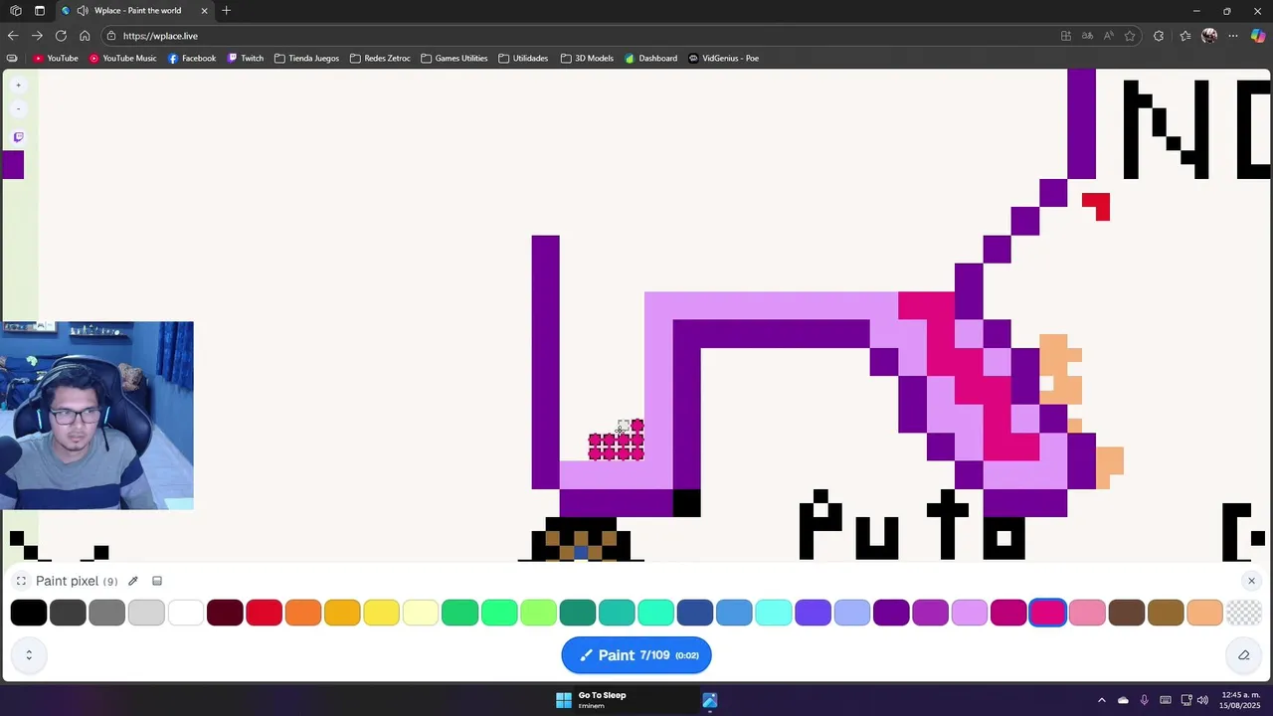1273x716 pixels.
Task: Show hidden system tray icons chevron
Action: (1101, 700)
